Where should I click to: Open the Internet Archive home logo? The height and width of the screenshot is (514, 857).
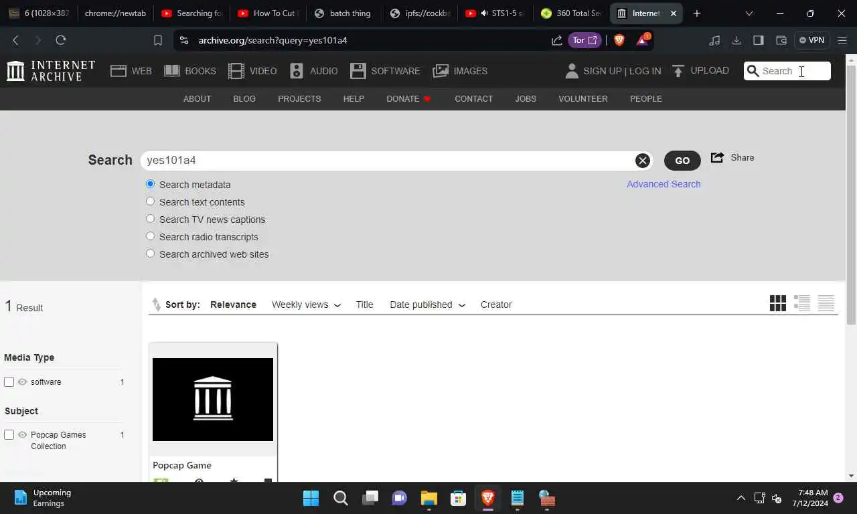pos(51,71)
